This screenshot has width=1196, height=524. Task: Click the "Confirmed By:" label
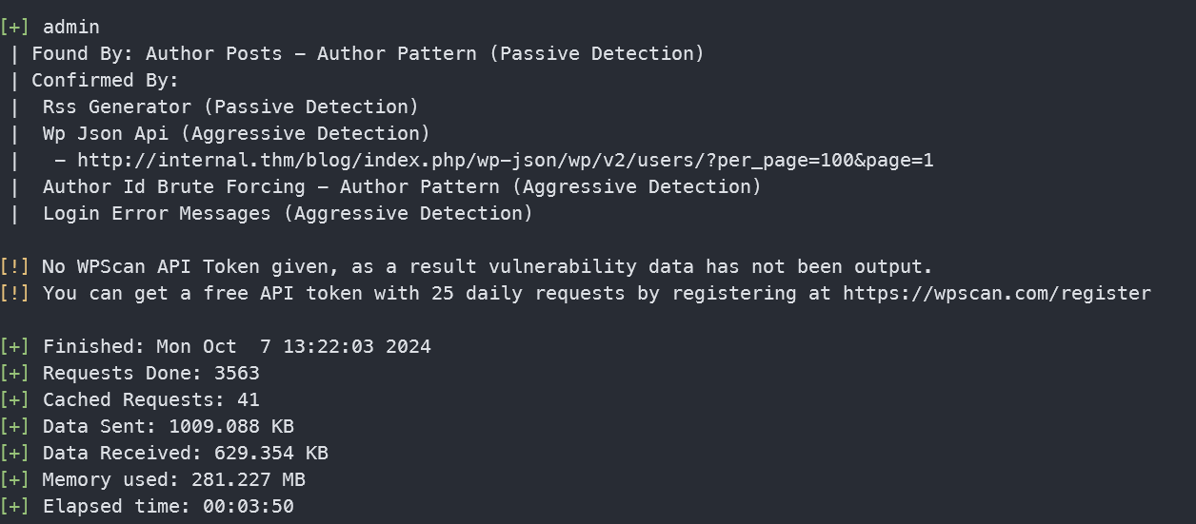[105, 80]
